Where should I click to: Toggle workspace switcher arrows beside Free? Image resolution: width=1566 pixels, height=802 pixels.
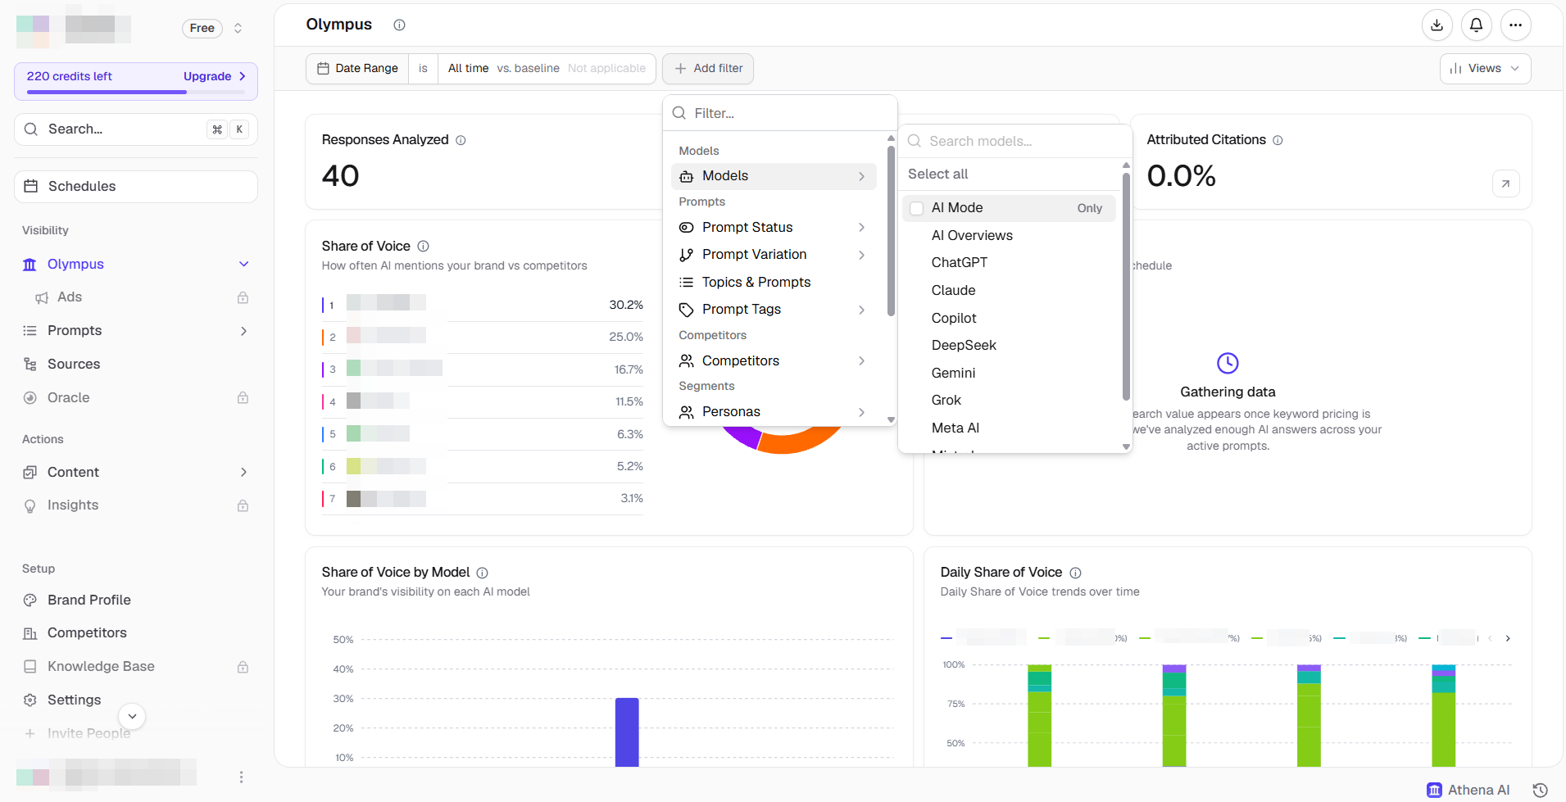coord(238,28)
